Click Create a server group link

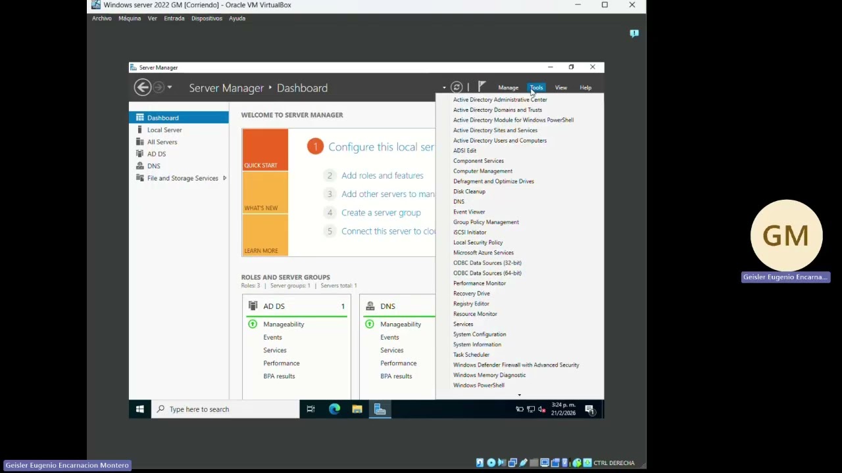pyautogui.click(x=381, y=213)
